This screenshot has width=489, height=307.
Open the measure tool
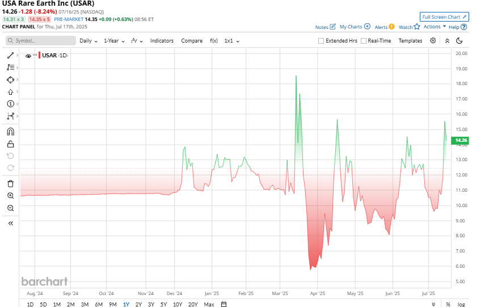pyautogui.click(x=10, y=116)
